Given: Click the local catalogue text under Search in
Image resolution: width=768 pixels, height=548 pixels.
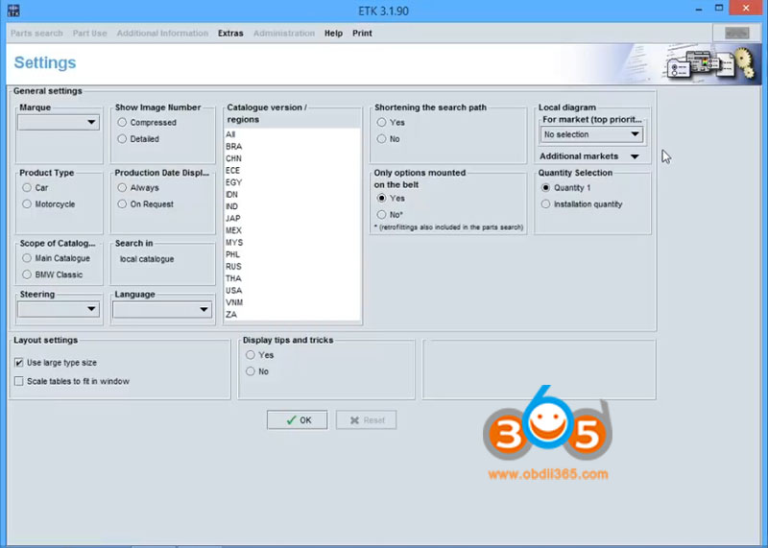Looking at the screenshot, I should 147,259.
